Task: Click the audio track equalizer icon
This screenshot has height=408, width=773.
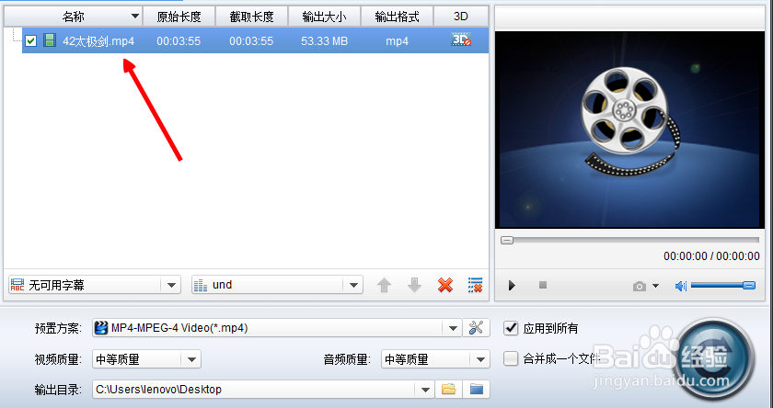Action: click(201, 285)
